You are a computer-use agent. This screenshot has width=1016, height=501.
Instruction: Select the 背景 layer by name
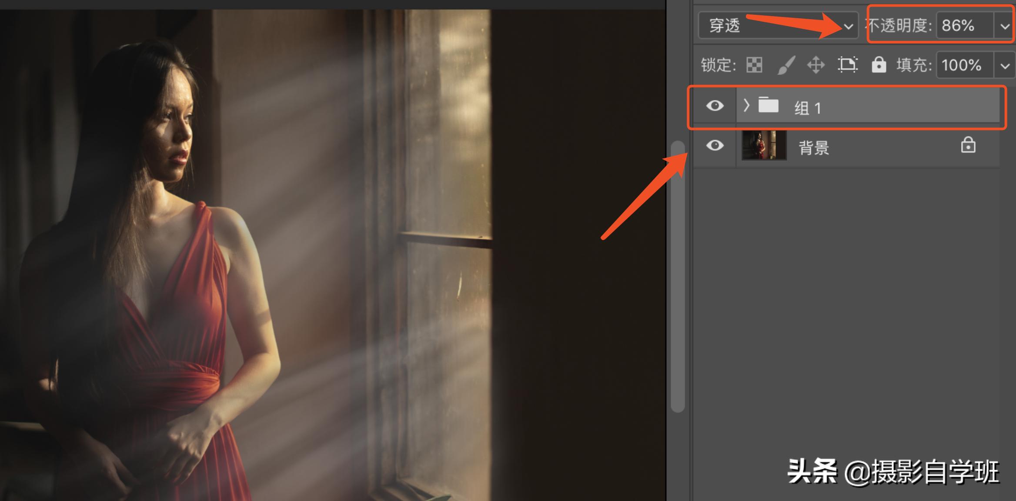814,148
